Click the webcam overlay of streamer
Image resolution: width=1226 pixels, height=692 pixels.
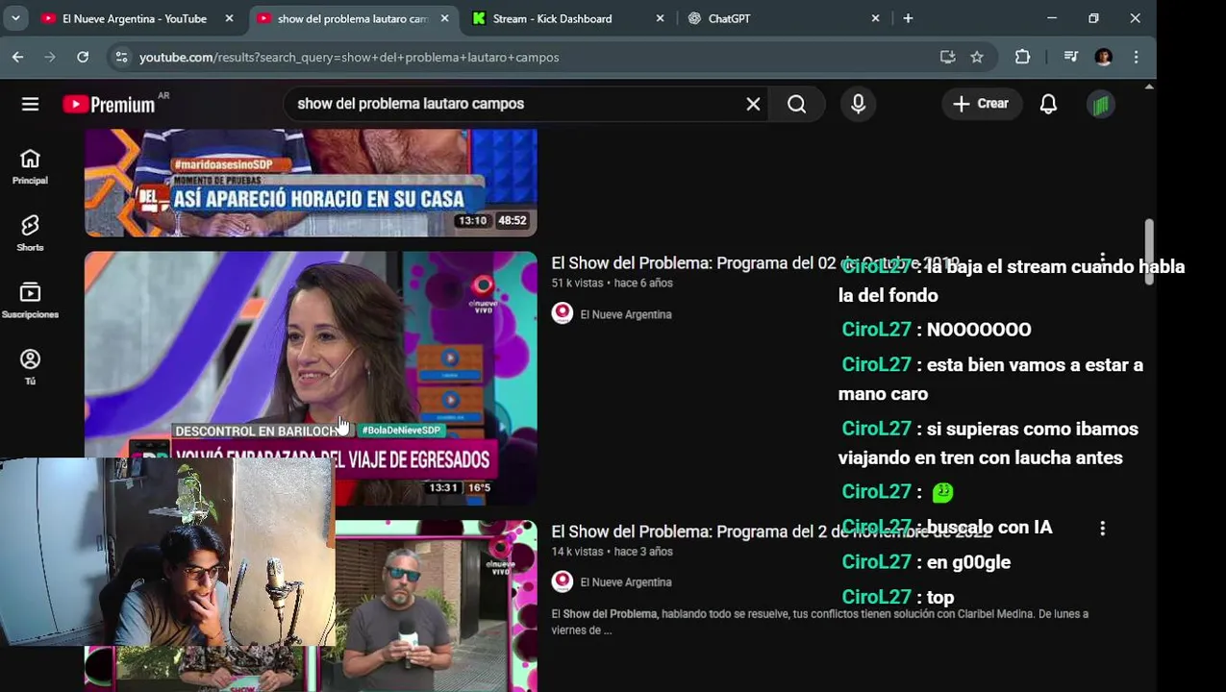(x=167, y=552)
